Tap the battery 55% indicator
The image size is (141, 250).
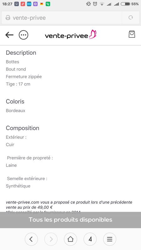[x=130, y=4]
